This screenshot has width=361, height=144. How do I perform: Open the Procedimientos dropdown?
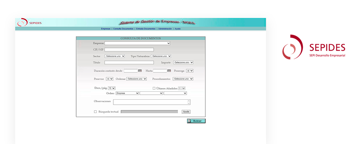[183, 79]
